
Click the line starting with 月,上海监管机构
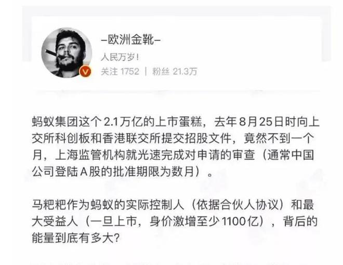point(173,155)
